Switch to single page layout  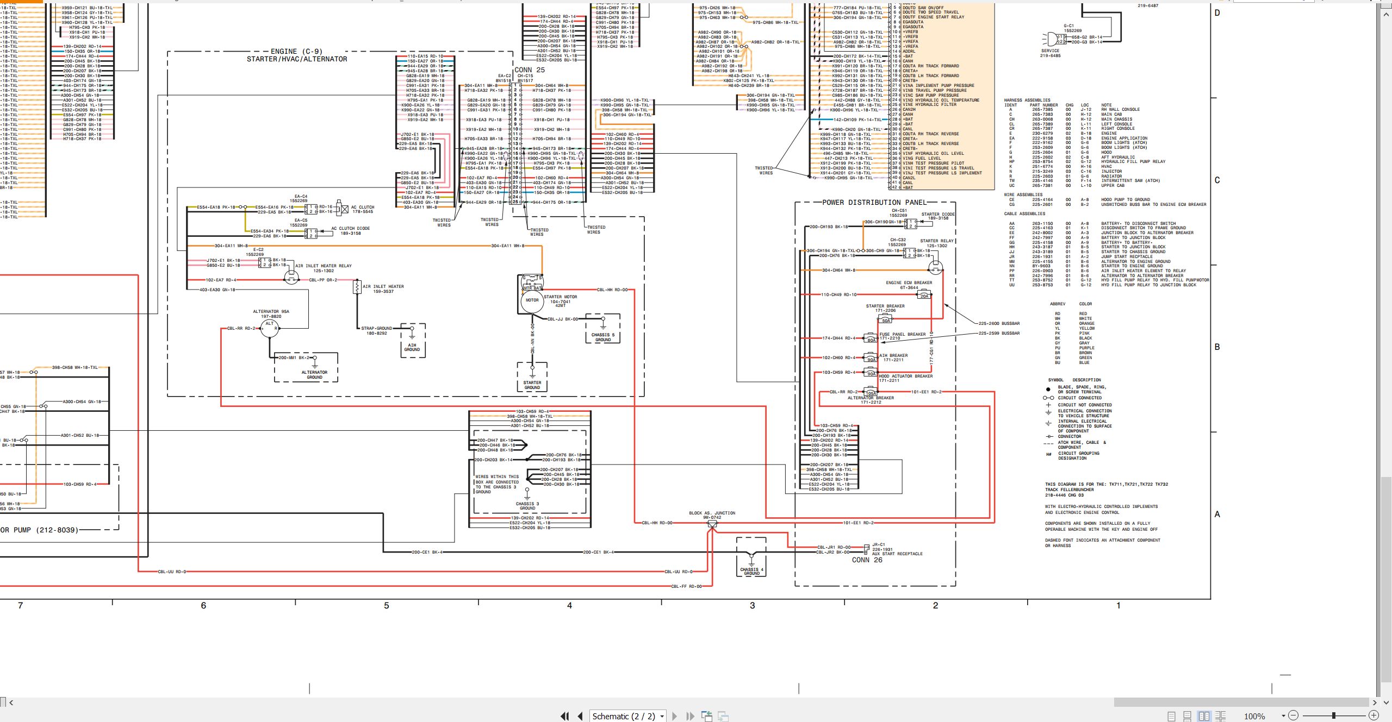[x=1172, y=716]
